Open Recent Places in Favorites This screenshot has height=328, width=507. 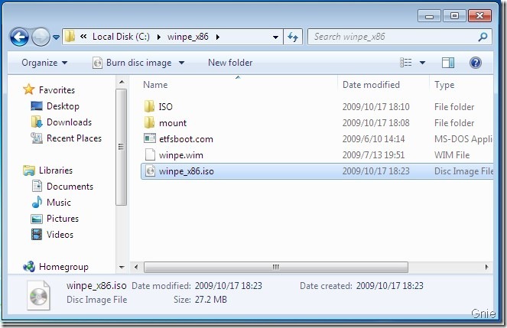click(x=74, y=138)
